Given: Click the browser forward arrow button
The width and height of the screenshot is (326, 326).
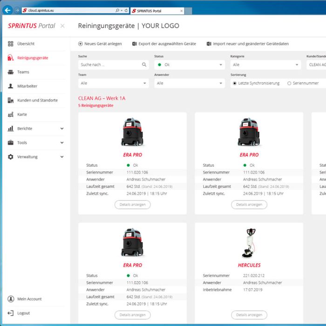Looking at the screenshot, I should pyautogui.click(x=17, y=10).
